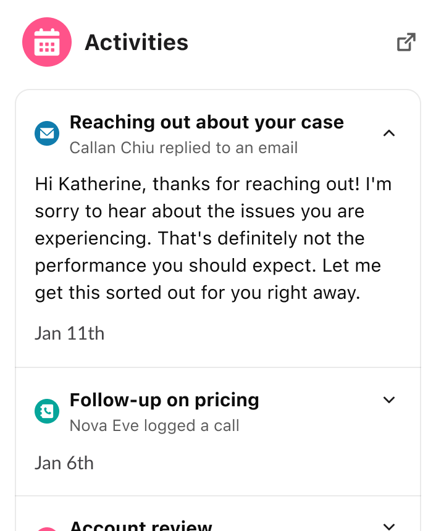Click Callan Chiu replied to an email subtitle

click(183, 148)
